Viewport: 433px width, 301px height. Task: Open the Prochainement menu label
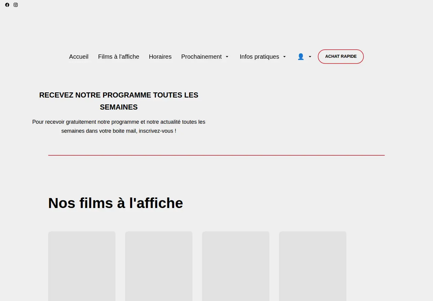tap(201, 57)
